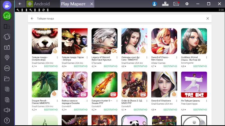Open options menu for Dragon Revolt
This screenshot has width=225, height=126.
pyautogui.click(x=57, y=101)
